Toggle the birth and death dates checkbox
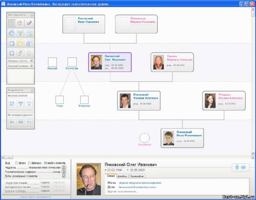Viewport: 256px width, 200px height. click(x=64, y=176)
